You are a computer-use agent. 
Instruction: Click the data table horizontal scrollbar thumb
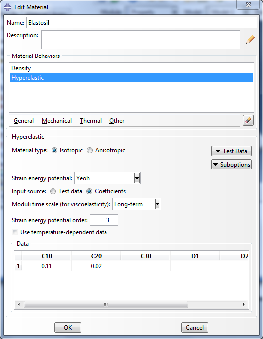pyautogui.click(x=106, y=304)
